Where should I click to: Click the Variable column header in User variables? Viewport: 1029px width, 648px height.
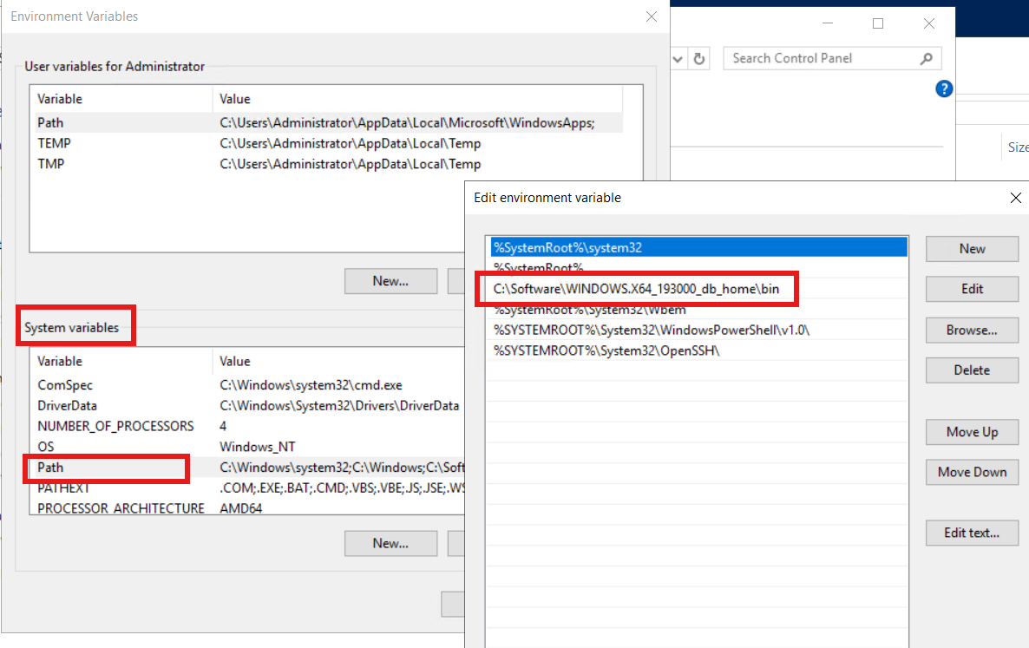(x=122, y=99)
